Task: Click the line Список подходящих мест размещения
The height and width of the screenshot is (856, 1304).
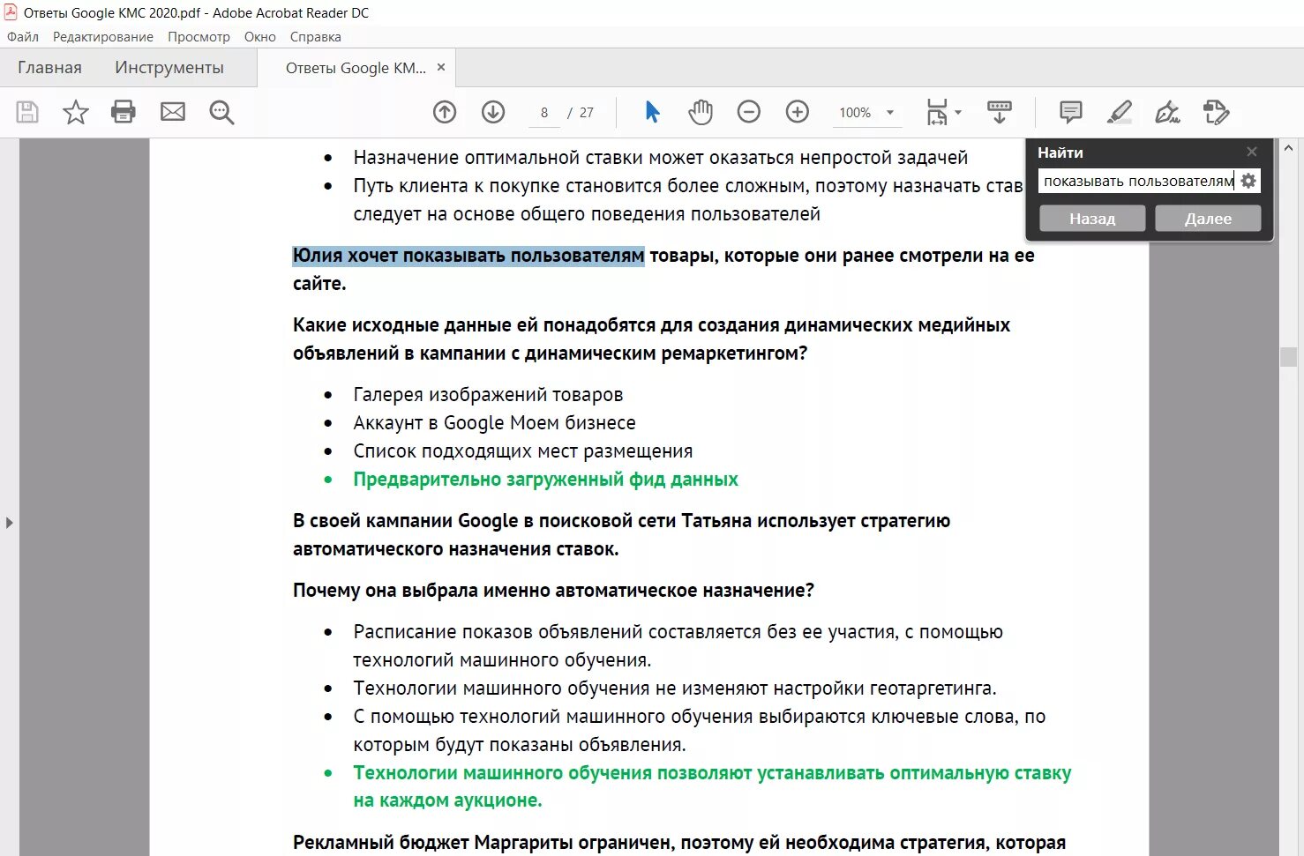Action: click(x=522, y=451)
